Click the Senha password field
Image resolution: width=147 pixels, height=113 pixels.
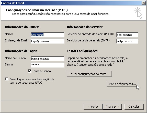48,65
